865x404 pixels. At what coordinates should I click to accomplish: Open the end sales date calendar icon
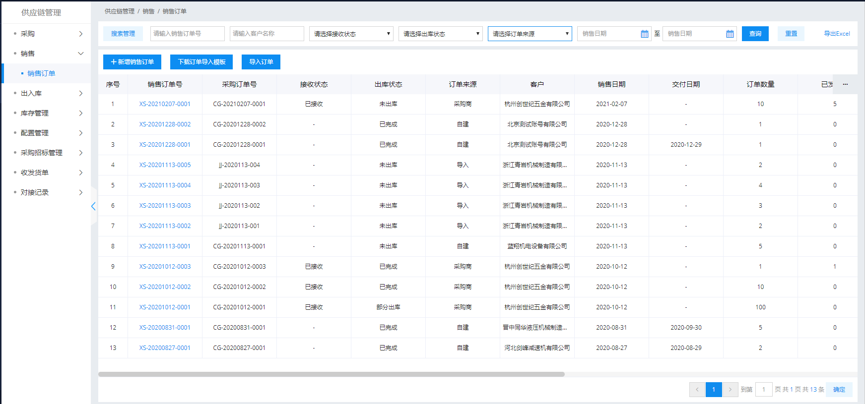click(x=730, y=34)
